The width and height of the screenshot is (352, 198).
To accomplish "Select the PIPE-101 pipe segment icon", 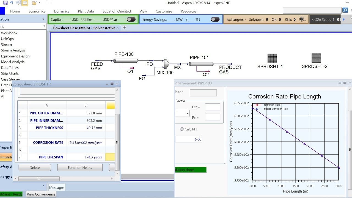I will point(201,64).
